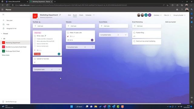Open the help question mark icon
Image resolution: width=194 pixels, height=109 pixels.
coord(182,9)
